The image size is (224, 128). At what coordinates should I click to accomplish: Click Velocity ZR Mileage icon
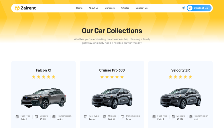click(x=173, y=117)
